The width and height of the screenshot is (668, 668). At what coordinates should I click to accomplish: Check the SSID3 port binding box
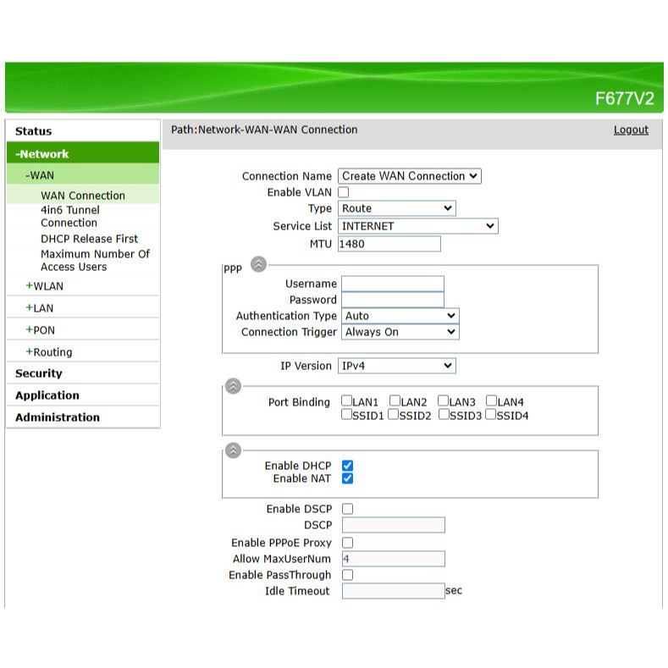444,415
